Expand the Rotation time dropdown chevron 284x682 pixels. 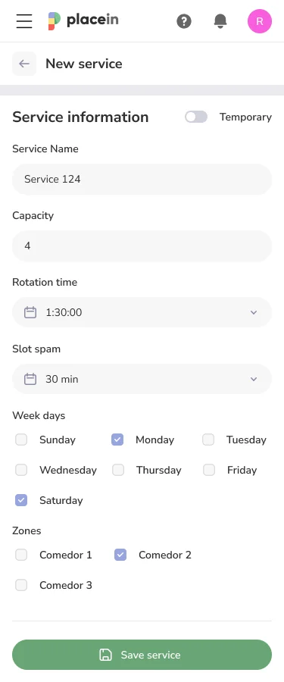point(254,312)
